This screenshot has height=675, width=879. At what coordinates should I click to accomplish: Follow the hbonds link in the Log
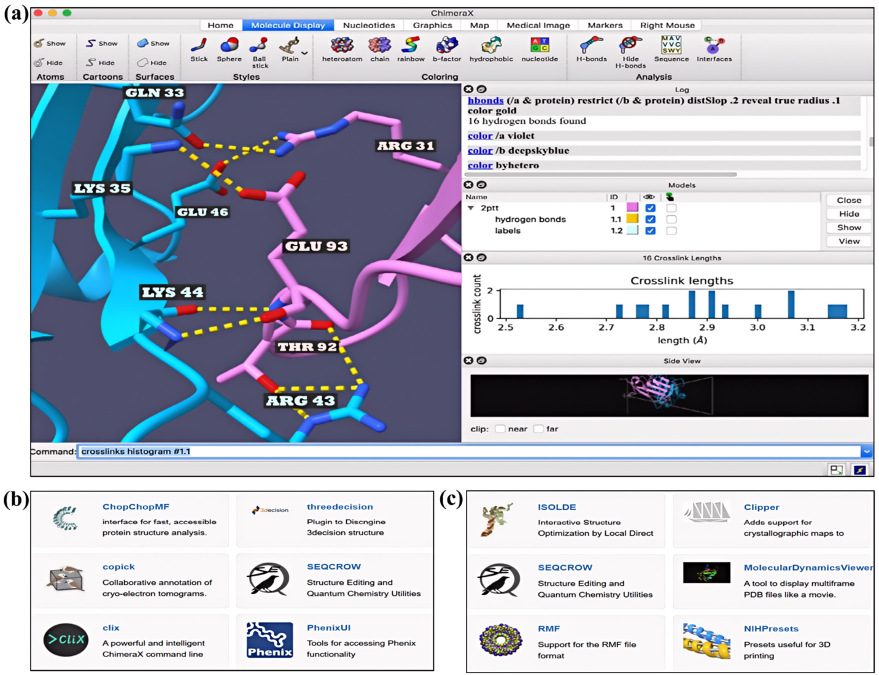point(486,101)
